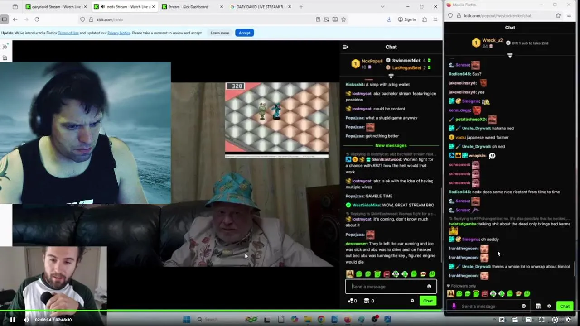Open nedx chat settings gear

[412, 301]
